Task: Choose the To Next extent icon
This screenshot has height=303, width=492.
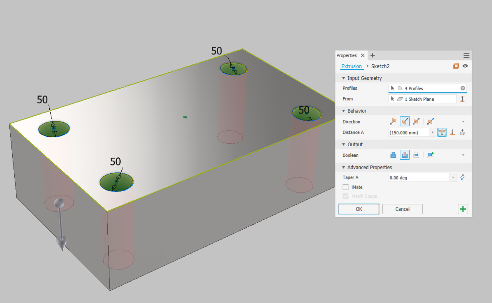Action: tap(462, 132)
